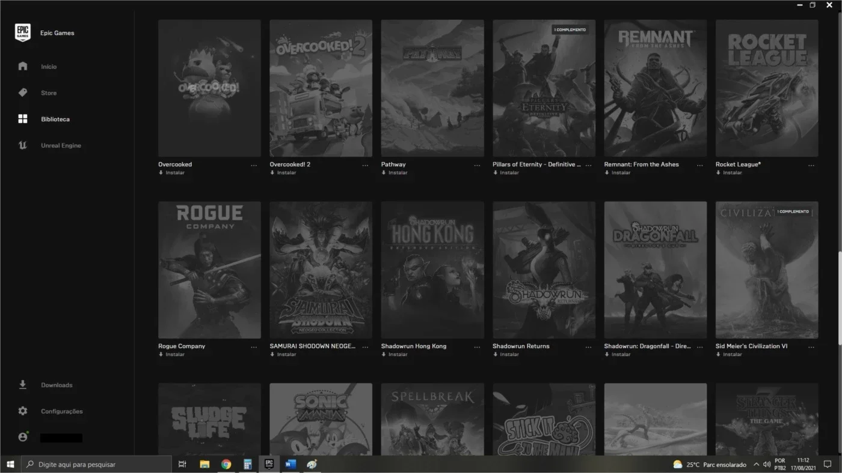Open the Configurações gear icon
The width and height of the screenshot is (842, 473).
click(x=23, y=411)
